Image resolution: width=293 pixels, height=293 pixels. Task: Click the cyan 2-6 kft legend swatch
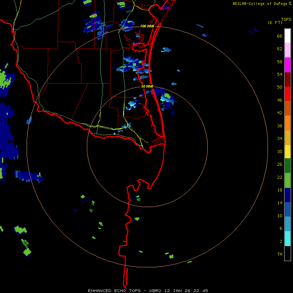(287, 239)
